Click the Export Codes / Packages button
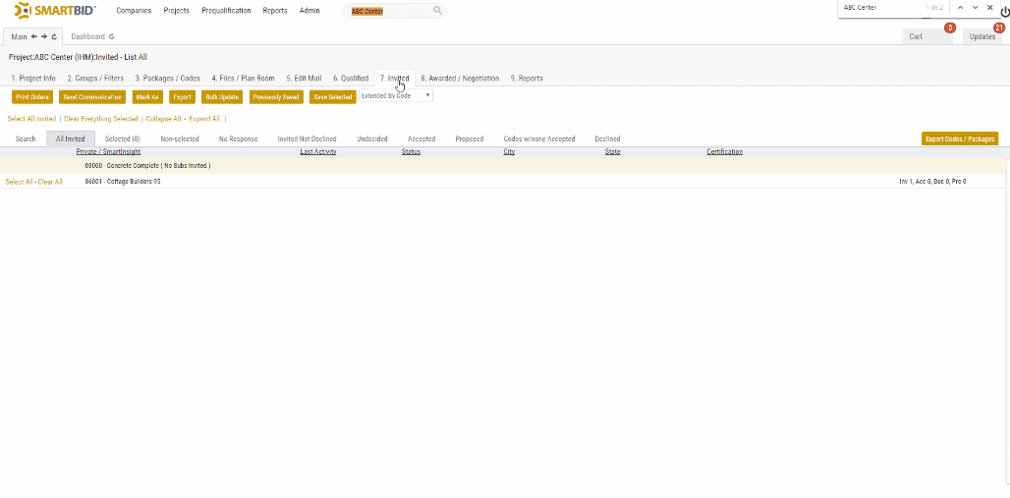Viewport: 1010px width, 498px height. click(960, 138)
